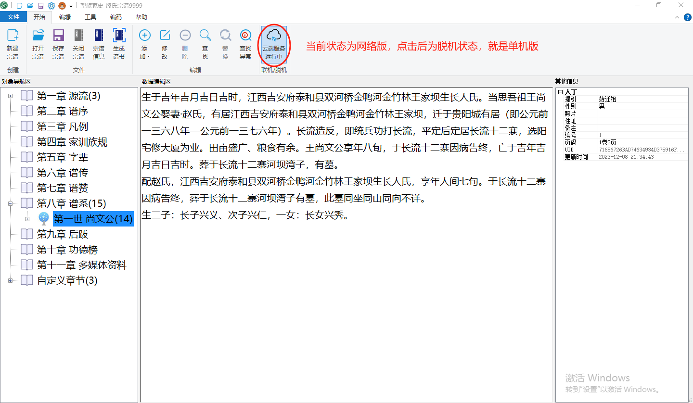The image size is (693, 403).
Task: Collapse the 人丁 property group
Action: [x=560, y=92]
